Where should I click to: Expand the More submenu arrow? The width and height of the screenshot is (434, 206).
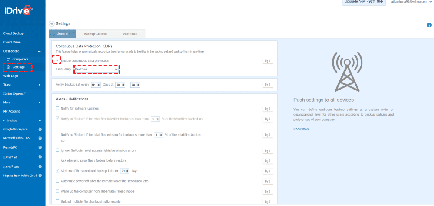[x=39, y=103]
